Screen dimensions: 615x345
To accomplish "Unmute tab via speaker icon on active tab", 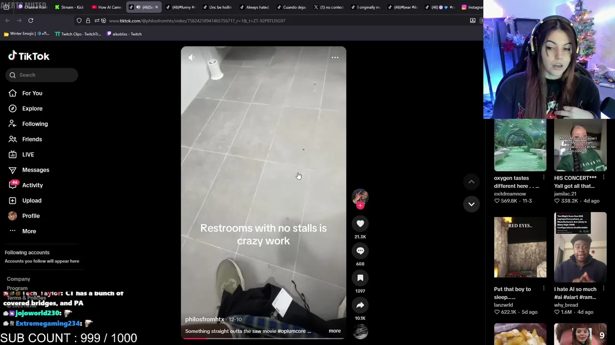I will (138, 7).
